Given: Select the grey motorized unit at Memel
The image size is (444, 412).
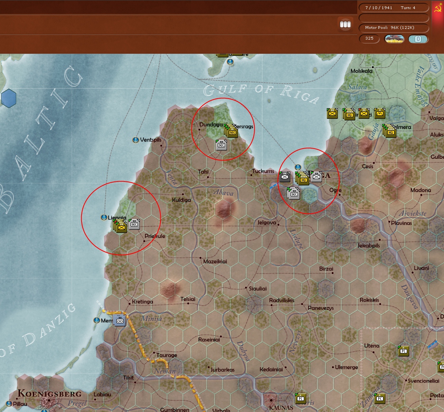Looking at the screenshot, I should (120, 320).
